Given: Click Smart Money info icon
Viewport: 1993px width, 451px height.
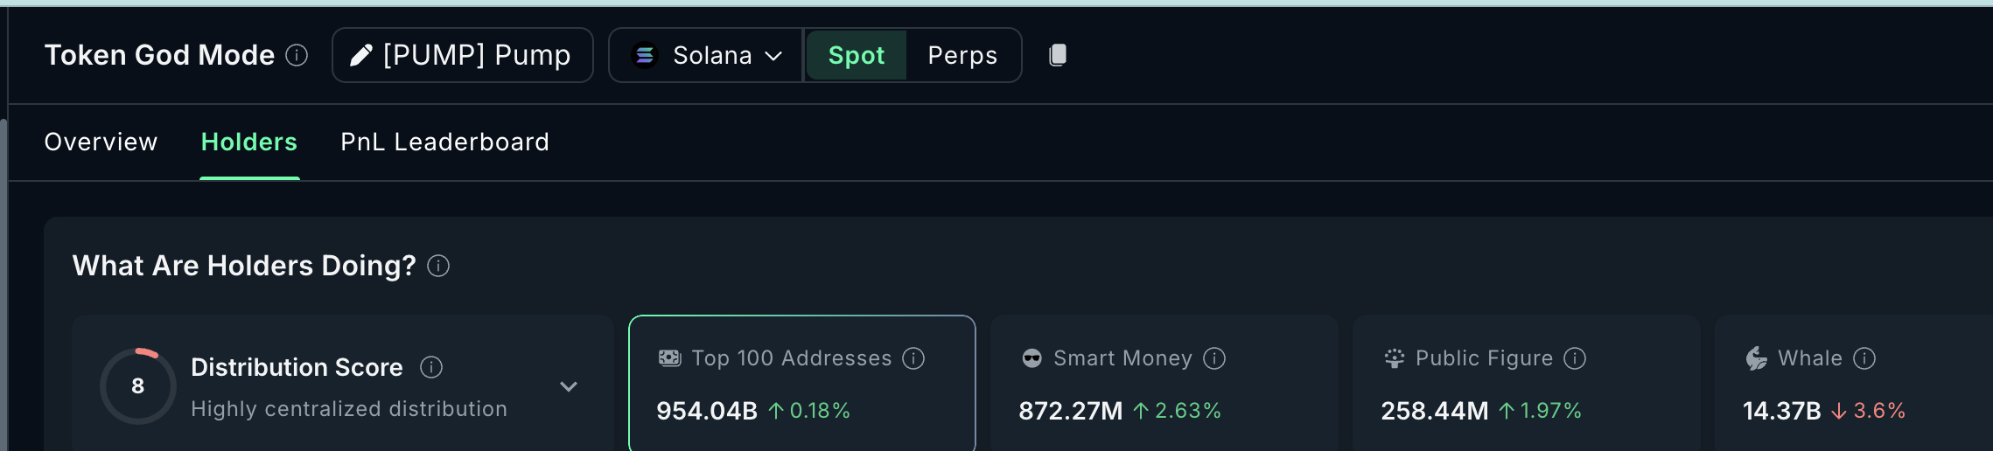Looking at the screenshot, I should pyautogui.click(x=1214, y=358).
